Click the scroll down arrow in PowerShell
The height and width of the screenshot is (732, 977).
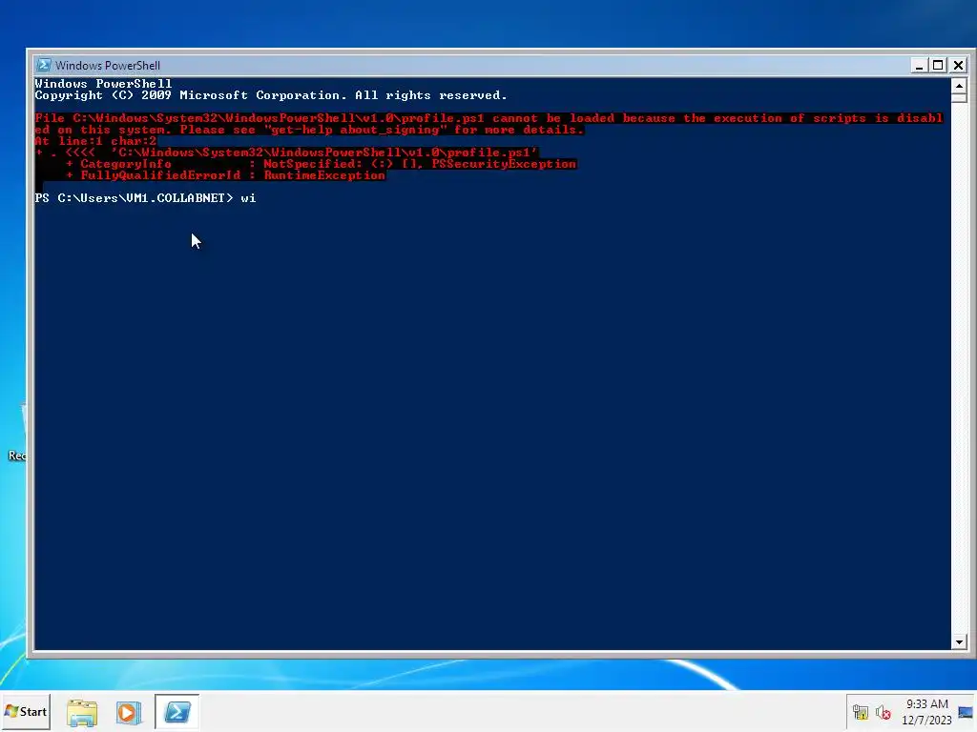tap(959, 641)
